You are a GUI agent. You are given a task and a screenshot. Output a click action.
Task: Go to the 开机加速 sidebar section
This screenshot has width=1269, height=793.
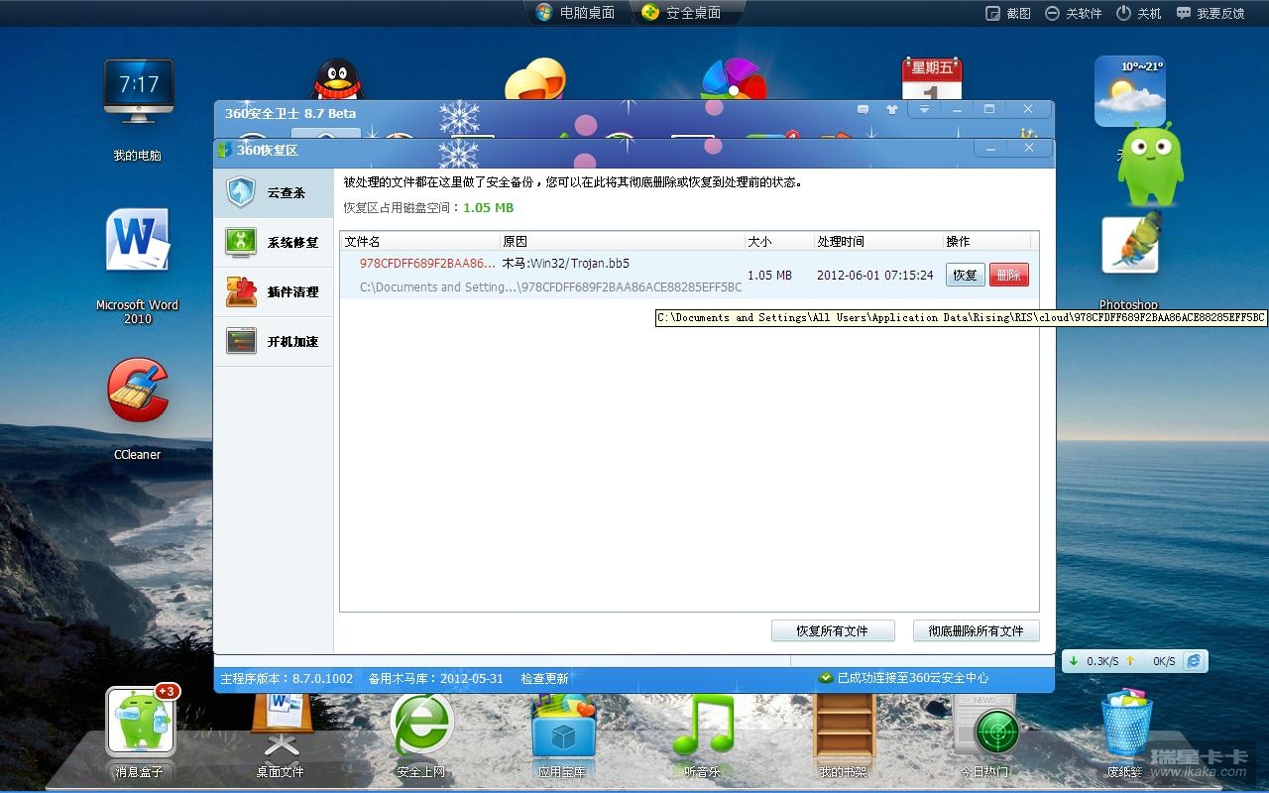click(274, 341)
